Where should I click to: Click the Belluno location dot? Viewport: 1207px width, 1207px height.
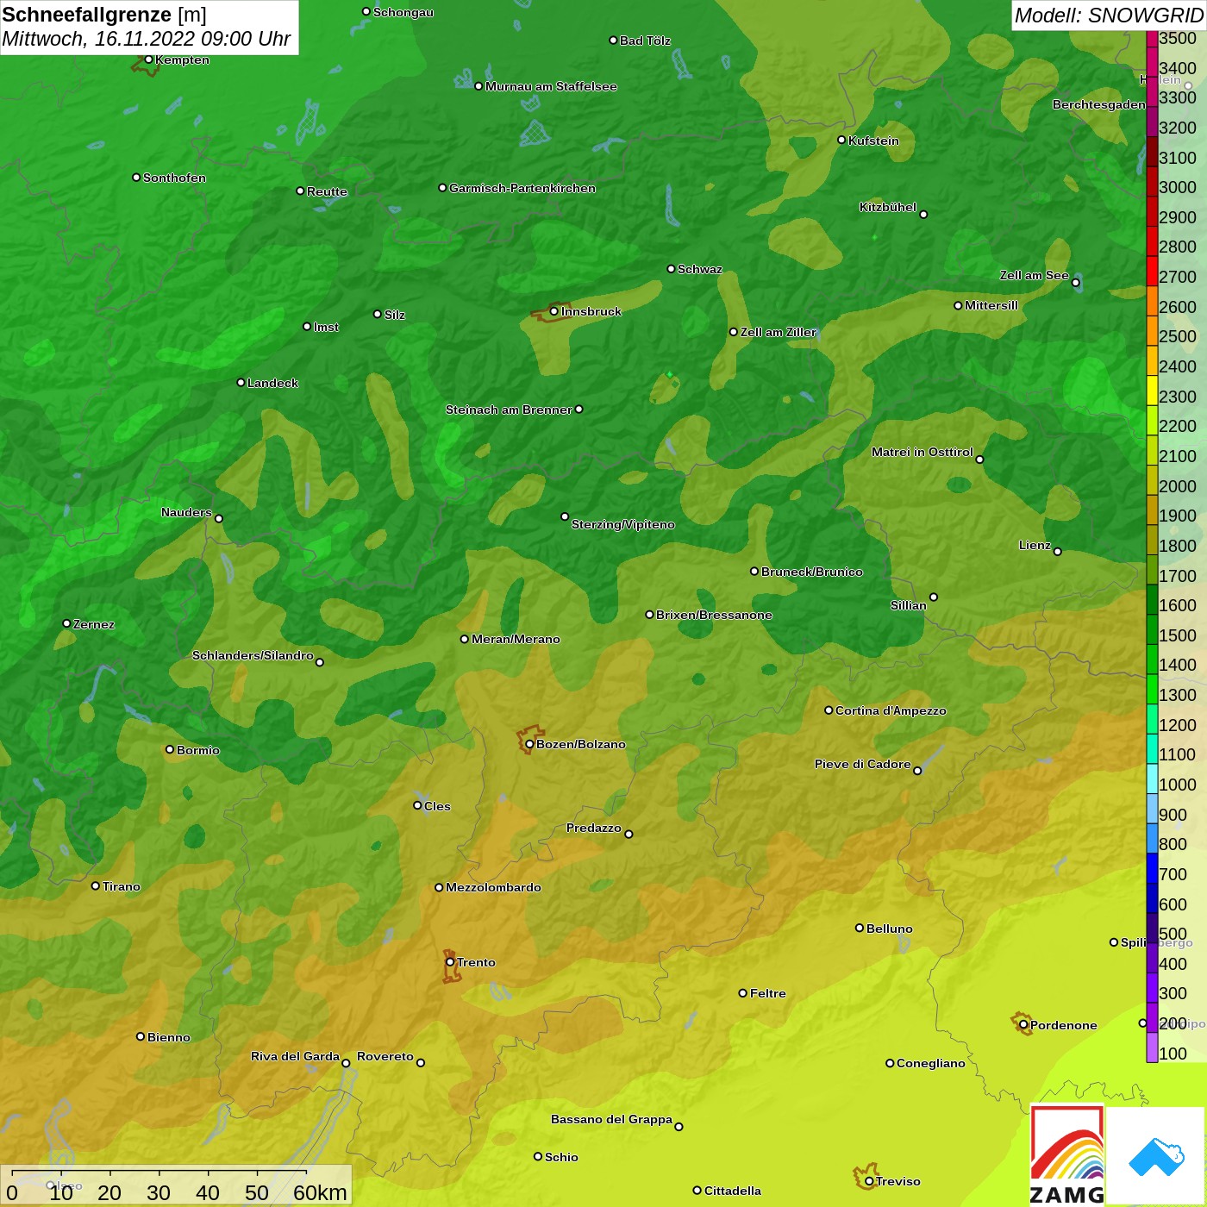860,928
